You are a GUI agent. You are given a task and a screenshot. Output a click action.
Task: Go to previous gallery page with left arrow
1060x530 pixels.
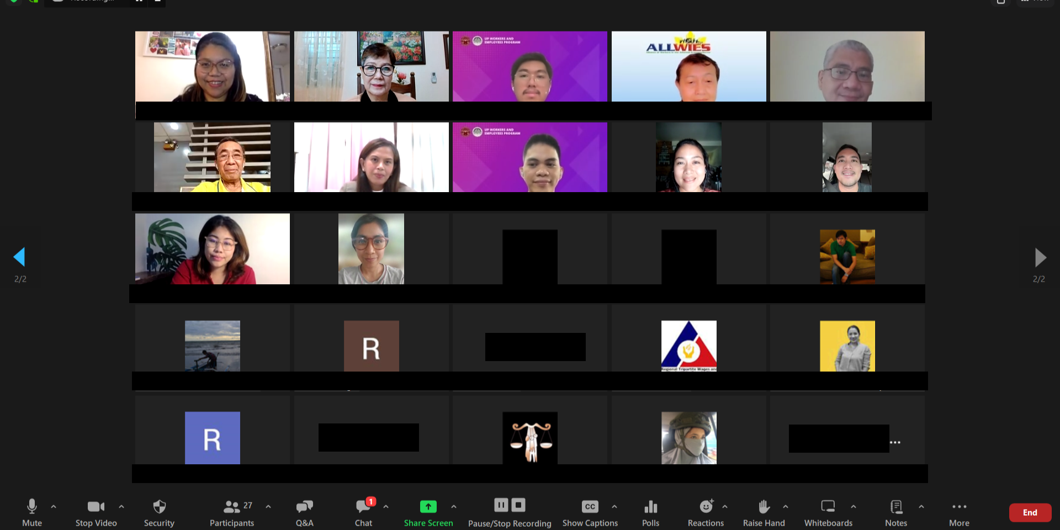20,257
